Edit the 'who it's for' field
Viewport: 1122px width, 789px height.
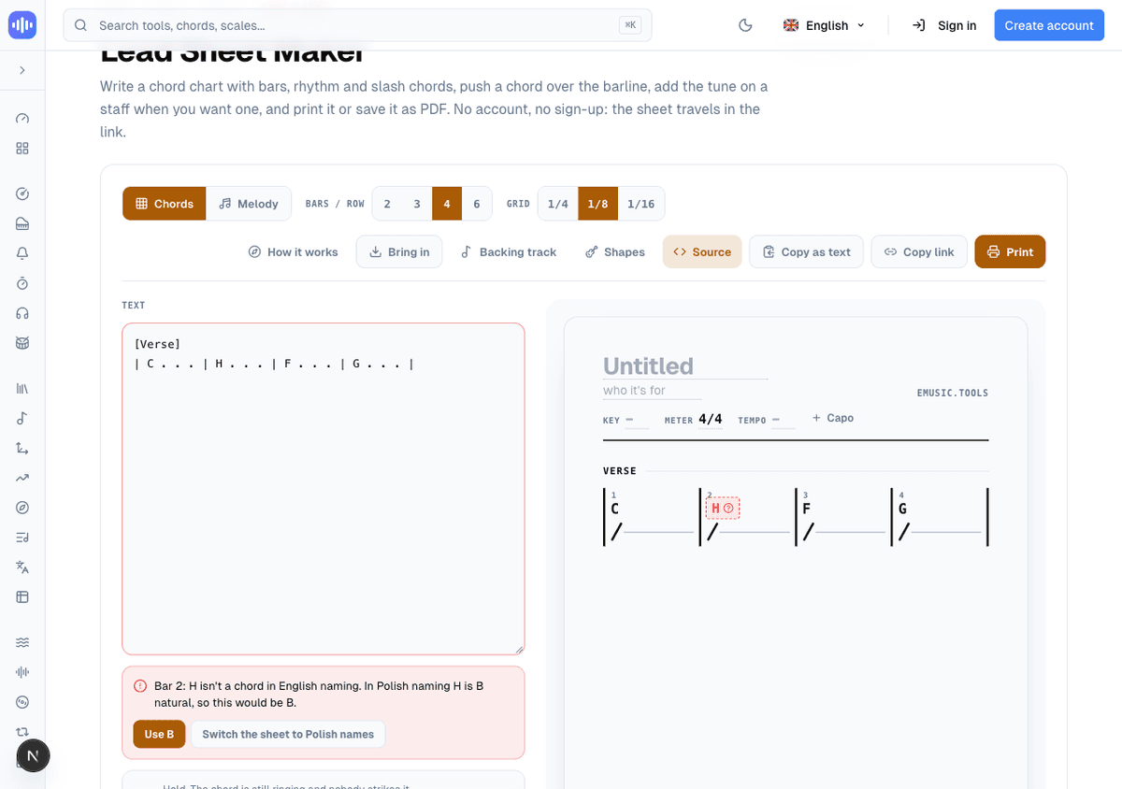pos(653,390)
